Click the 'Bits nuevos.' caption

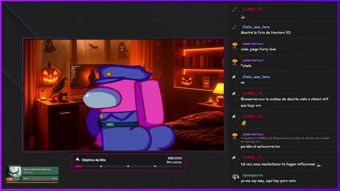tap(174, 162)
